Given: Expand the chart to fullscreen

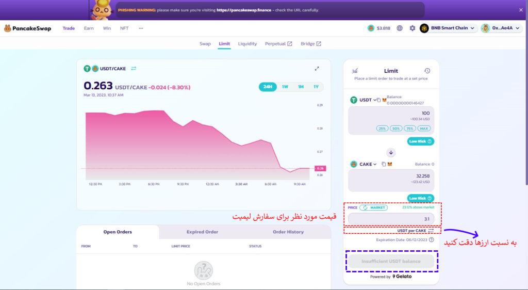Looking at the screenshot, I should coord(317,69).
